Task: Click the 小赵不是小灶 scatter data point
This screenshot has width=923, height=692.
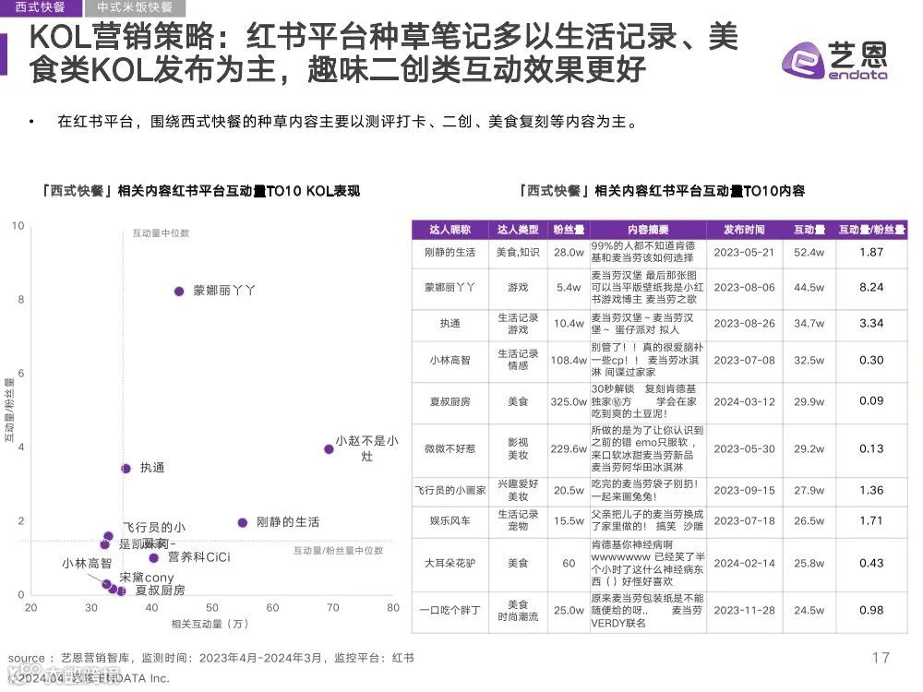Action: tap(329, 449)
